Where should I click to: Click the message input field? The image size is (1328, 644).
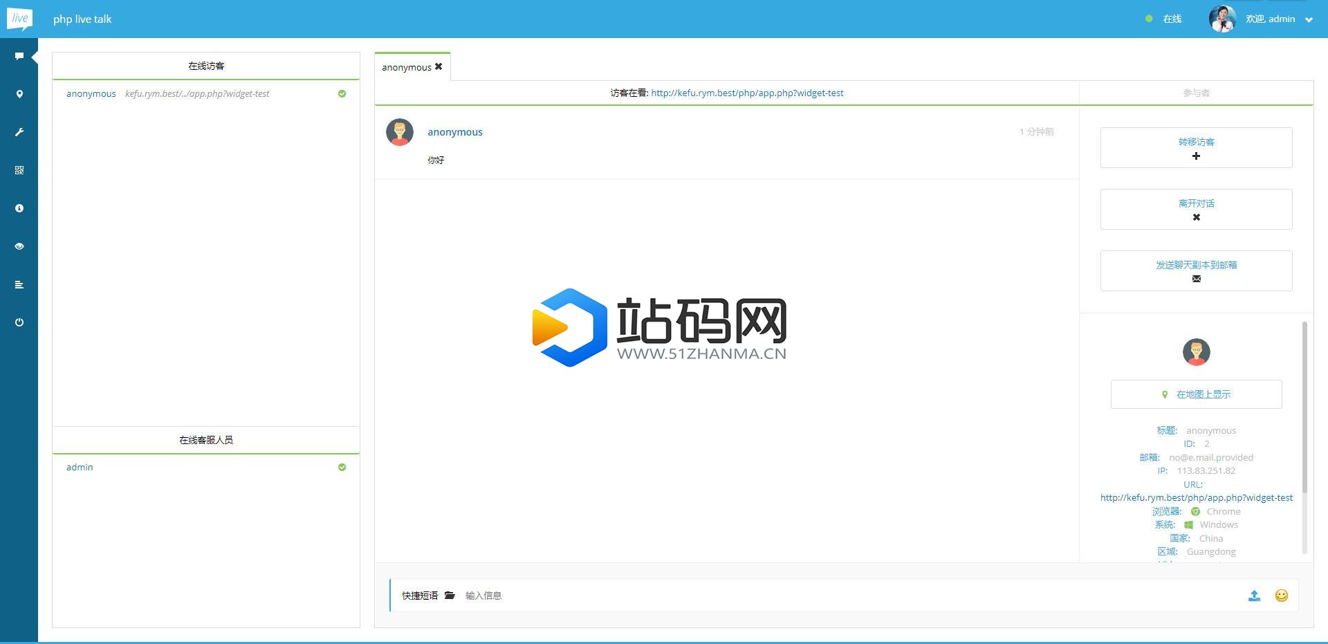click(851, 596)
